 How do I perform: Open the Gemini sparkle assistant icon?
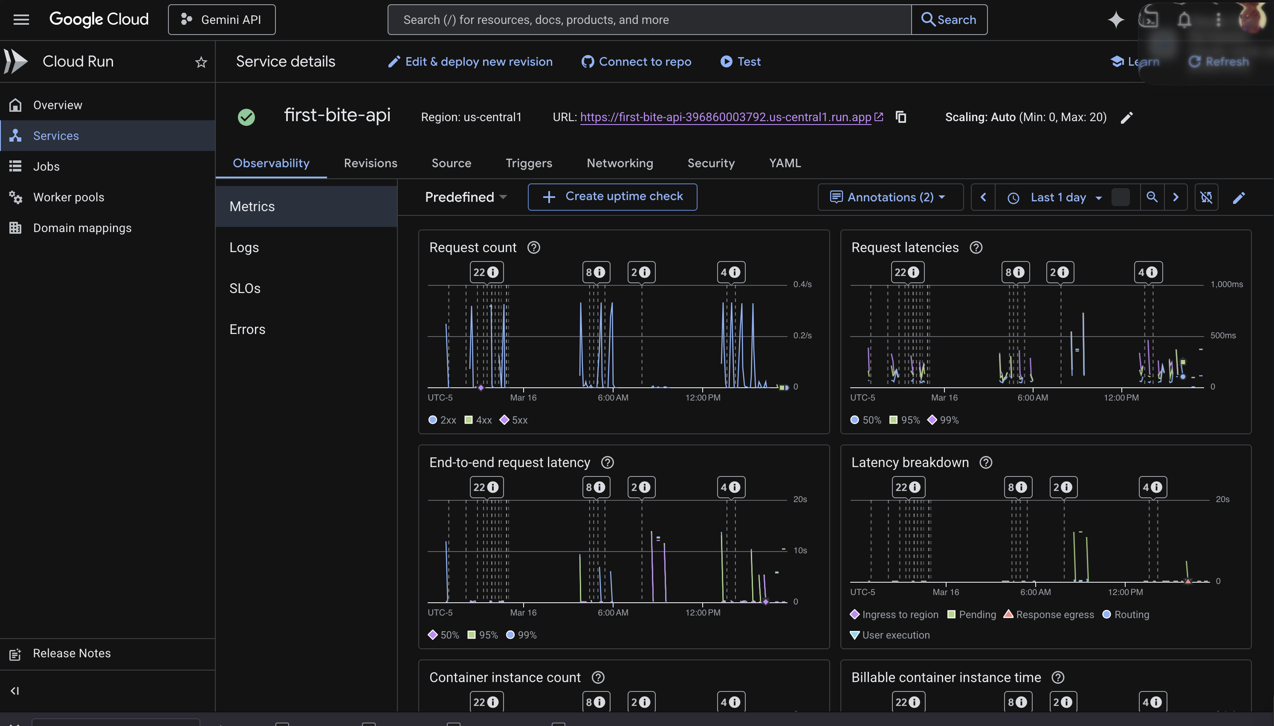pyautogui.click(x=1115, y=20)
